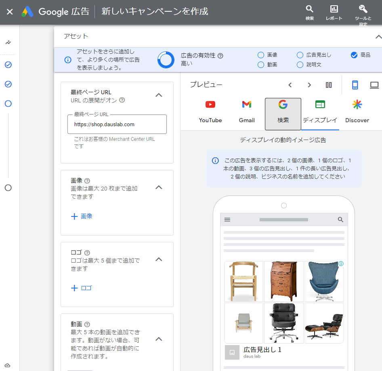The image size is (382, 371).
Task: Collapse the ロゴ section
Action: click(x=159, y=259)
